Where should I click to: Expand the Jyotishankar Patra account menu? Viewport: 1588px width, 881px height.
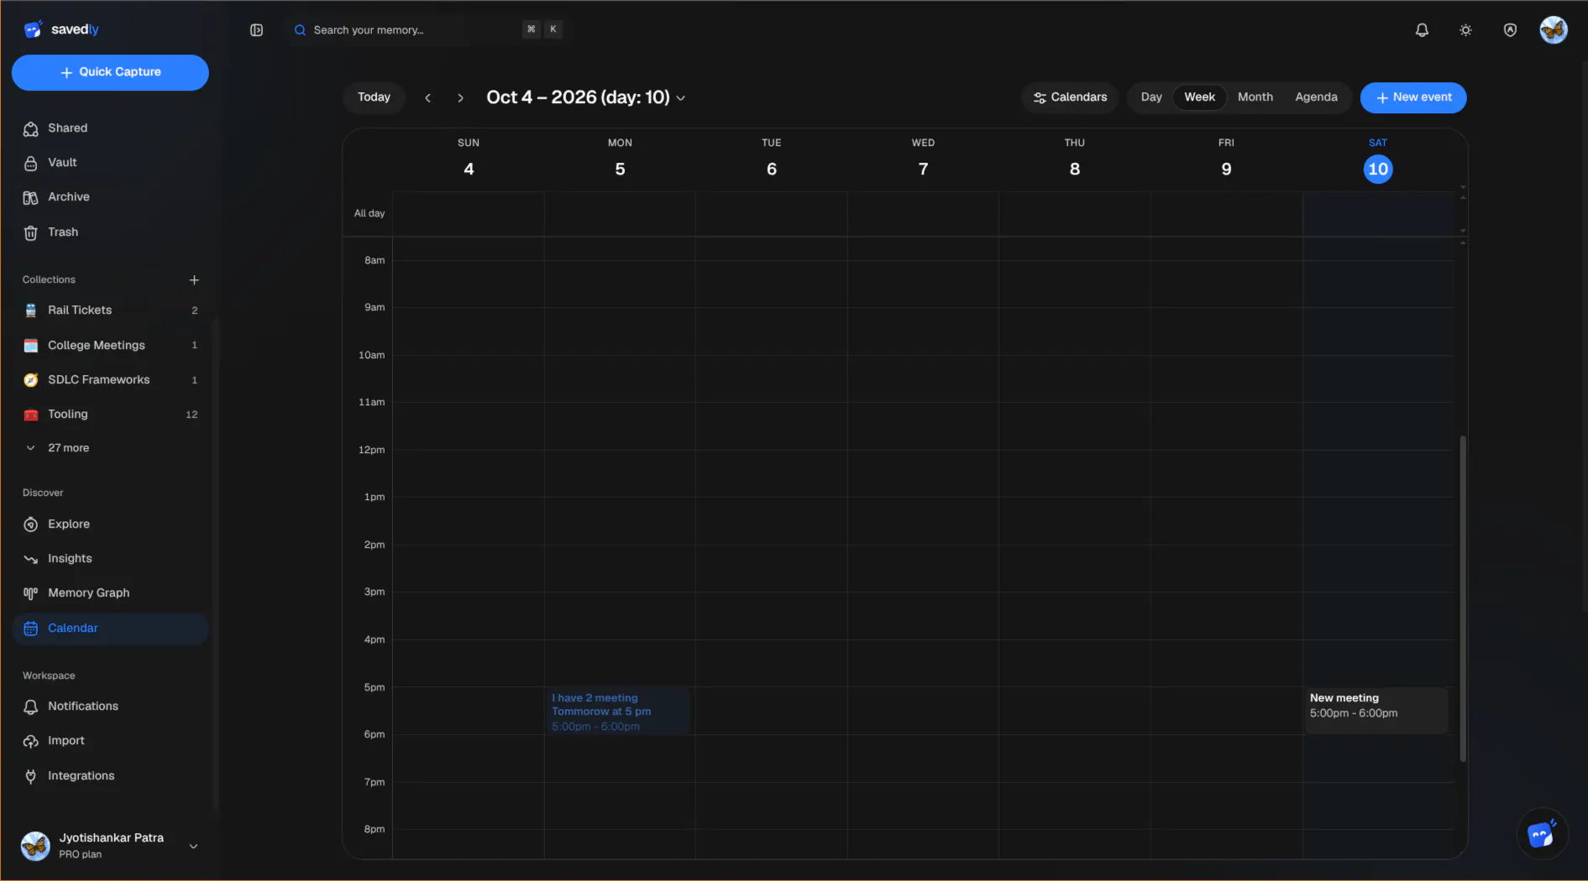click(110, 846)
